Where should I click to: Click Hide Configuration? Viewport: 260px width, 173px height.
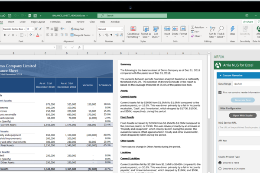coord(239,108)
